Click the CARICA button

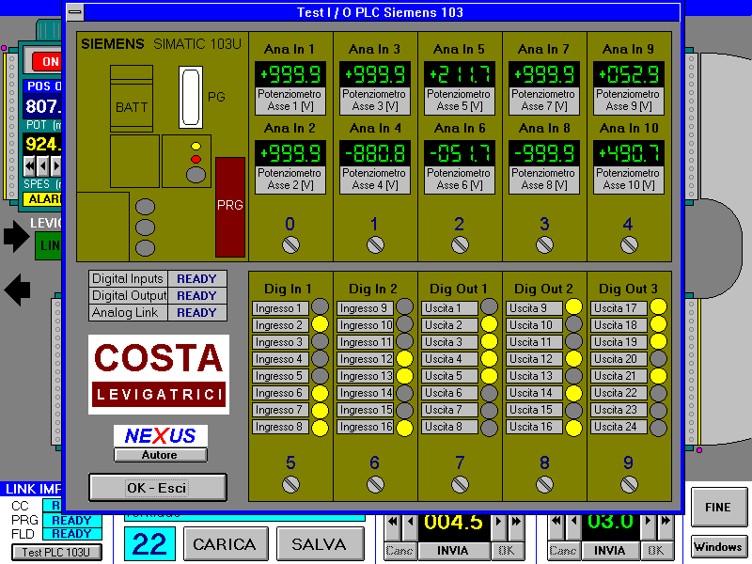[x=226, y=544]
